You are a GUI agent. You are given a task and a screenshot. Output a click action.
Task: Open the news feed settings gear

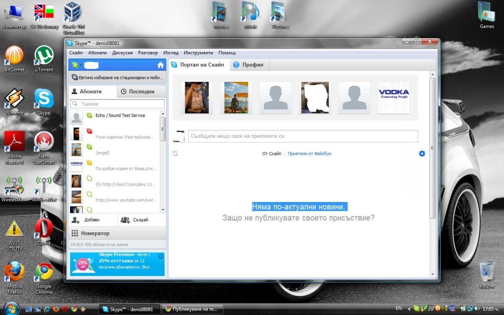tap(422, 154)
